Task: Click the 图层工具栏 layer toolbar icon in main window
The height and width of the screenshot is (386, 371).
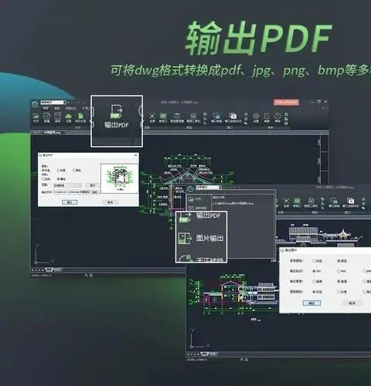Action: pos(193,118)
